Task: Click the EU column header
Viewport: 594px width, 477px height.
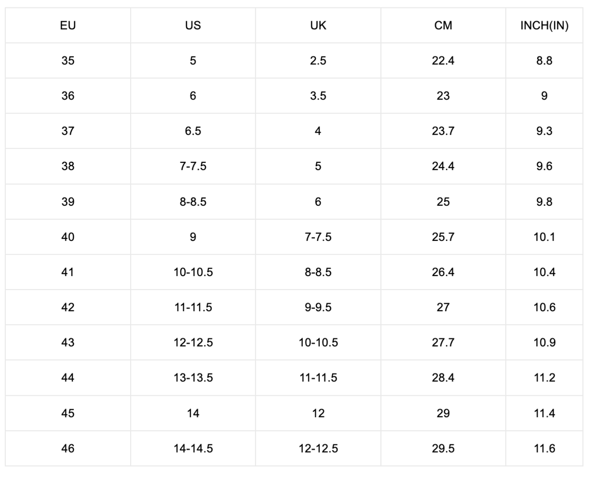Action: [68, 26]
